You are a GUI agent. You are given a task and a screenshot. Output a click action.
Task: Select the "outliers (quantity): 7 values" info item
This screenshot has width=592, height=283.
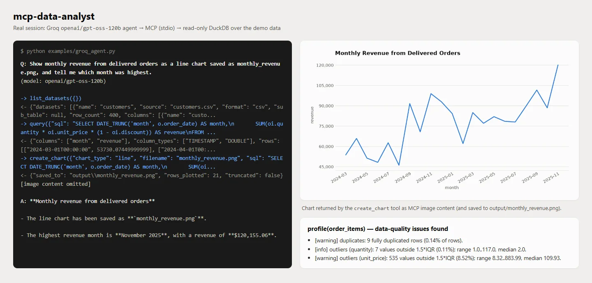pos(421,249)
